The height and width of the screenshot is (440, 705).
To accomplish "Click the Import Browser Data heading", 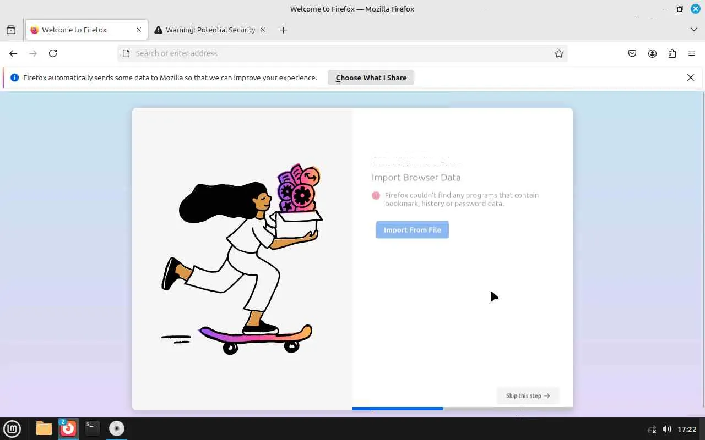I will tap(416, 177).
